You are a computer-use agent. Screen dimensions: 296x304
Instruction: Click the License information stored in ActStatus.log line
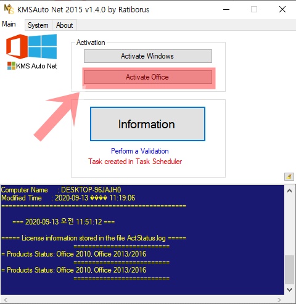tap(94, 238)
